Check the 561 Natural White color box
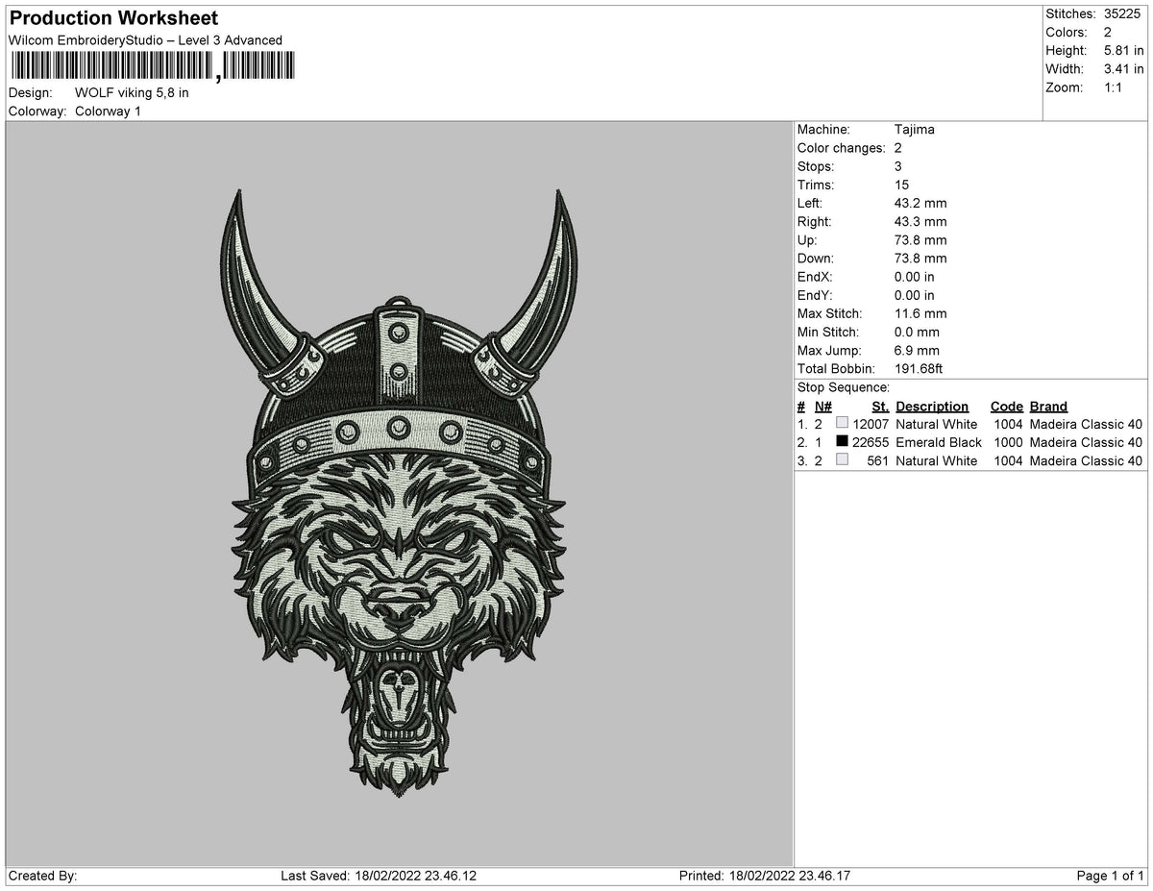The image size is (1153, 891). tap(843, 459)
